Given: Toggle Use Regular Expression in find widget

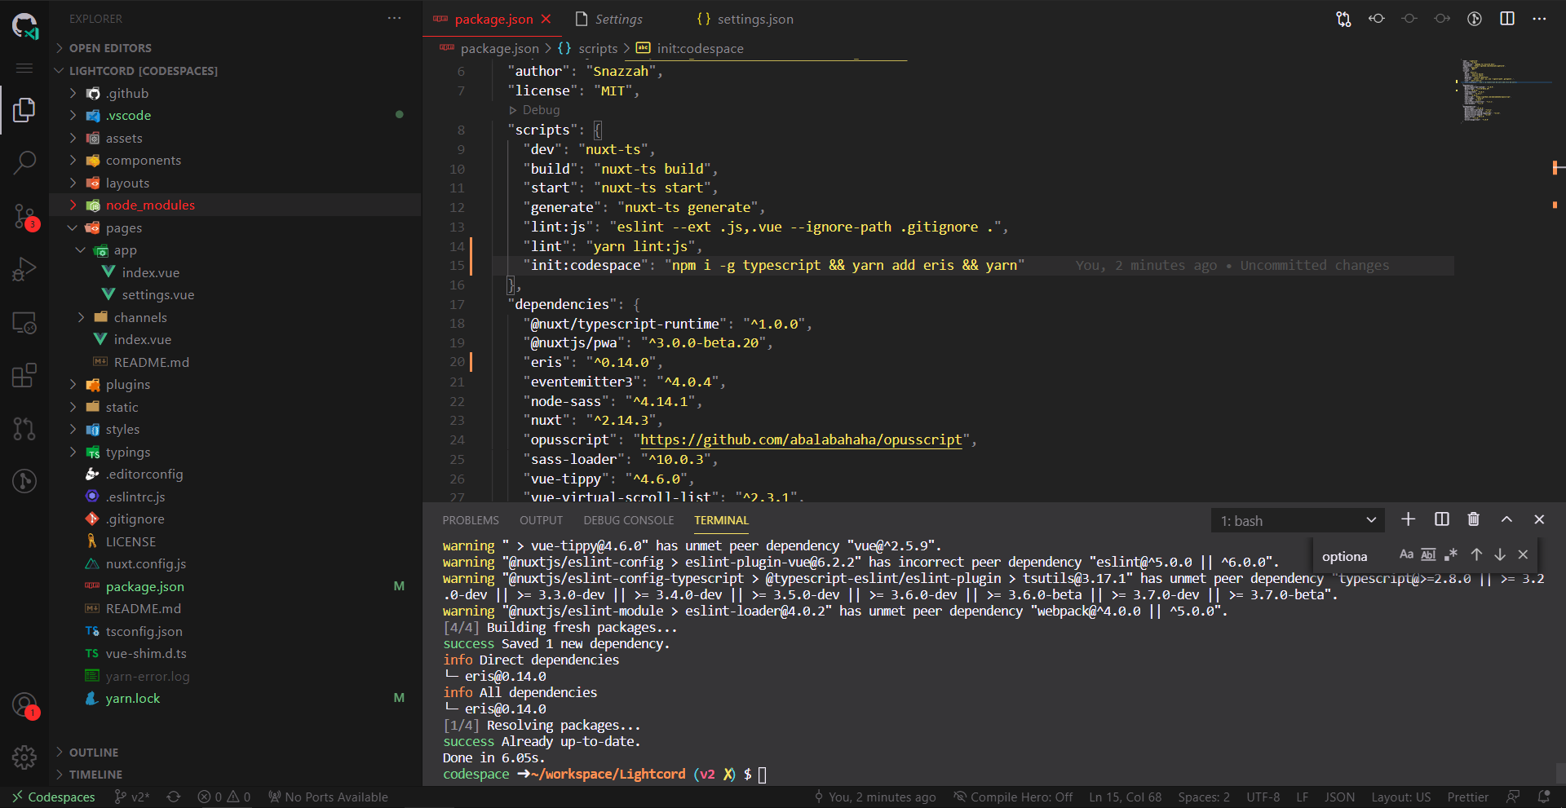Looking at the screenshot, I should click(x=1450, y=554).
